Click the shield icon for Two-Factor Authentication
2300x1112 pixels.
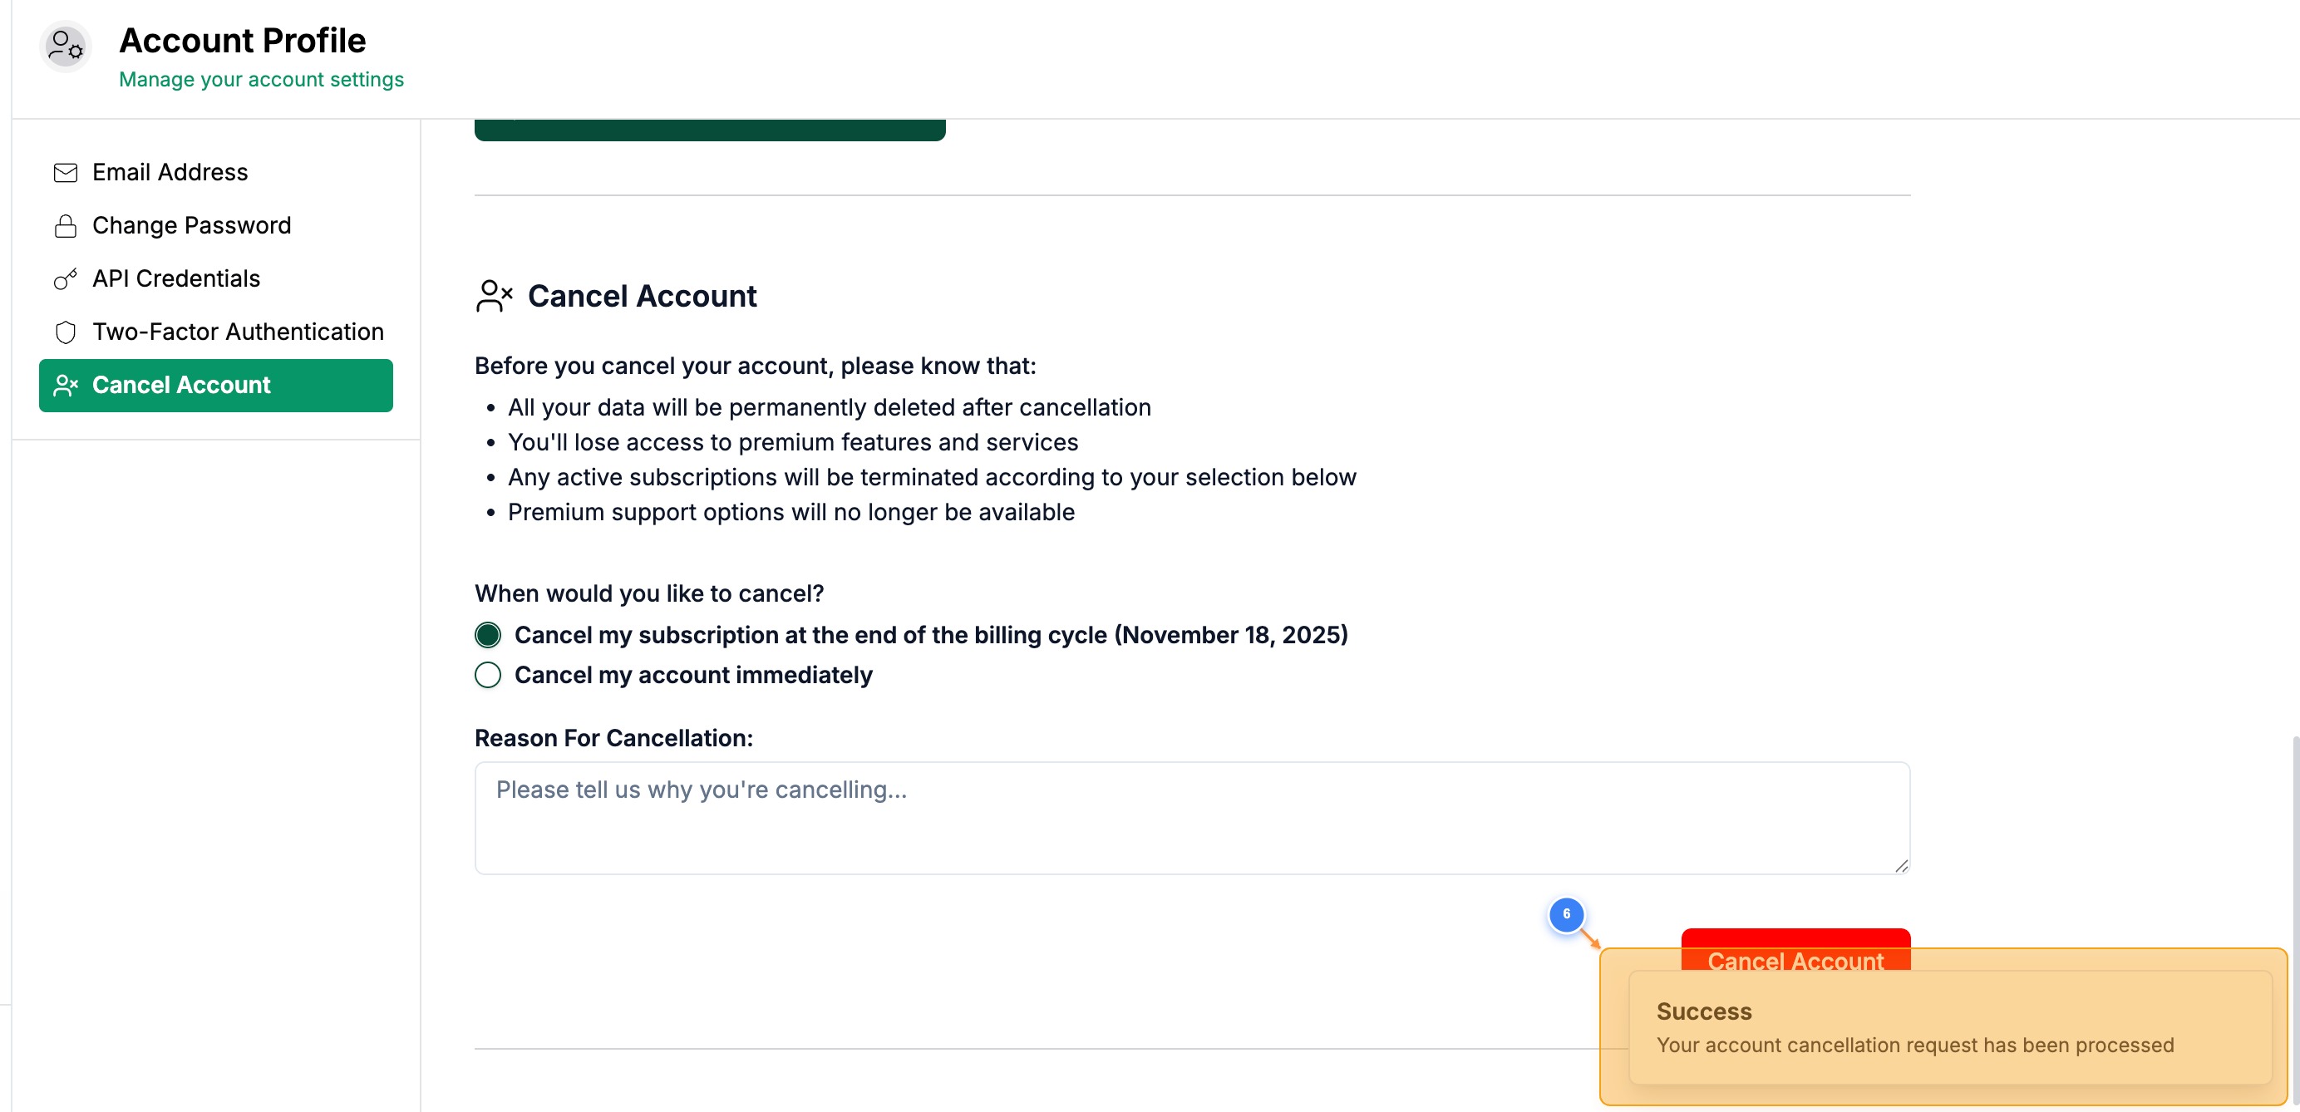(65, 331)
